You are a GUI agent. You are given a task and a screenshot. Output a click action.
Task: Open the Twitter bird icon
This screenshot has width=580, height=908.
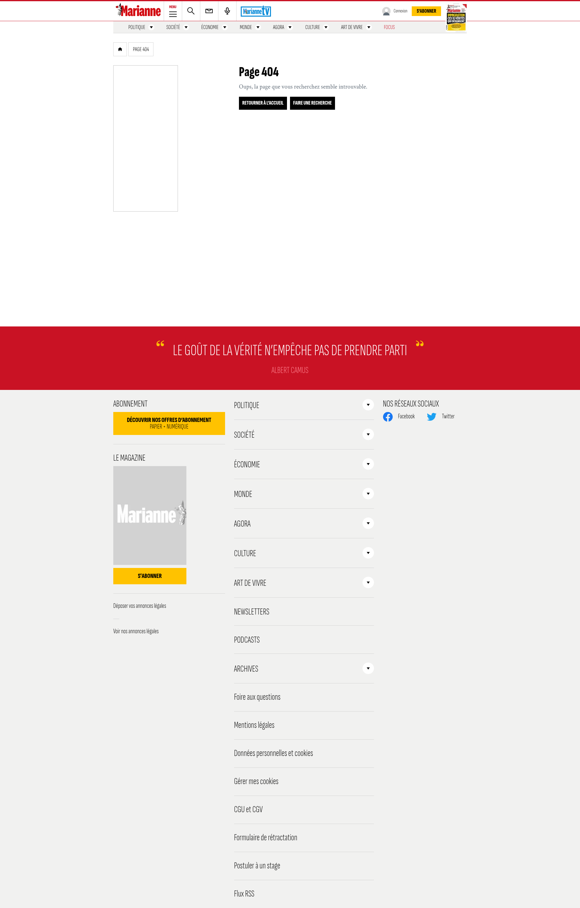click(431, 417)
